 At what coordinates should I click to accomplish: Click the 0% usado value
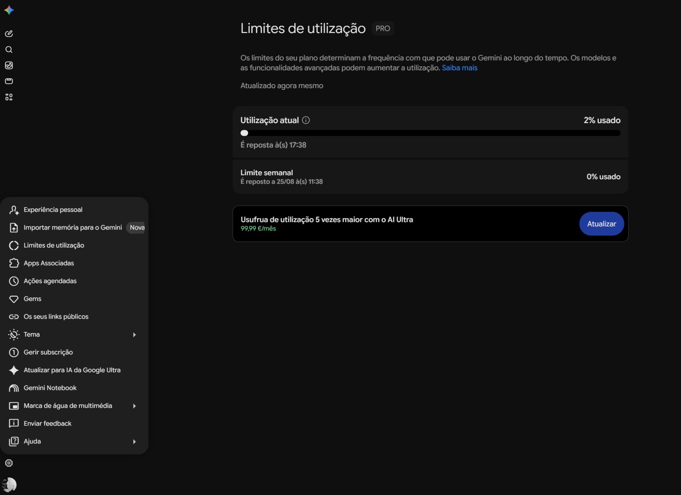tap(603, 177)
